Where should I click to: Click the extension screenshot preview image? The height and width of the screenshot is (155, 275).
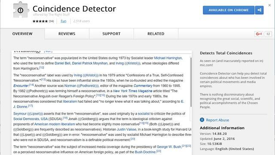point(102,103)
